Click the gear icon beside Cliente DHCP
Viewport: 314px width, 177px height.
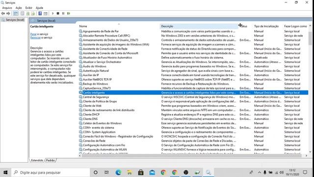click(80, 115)
